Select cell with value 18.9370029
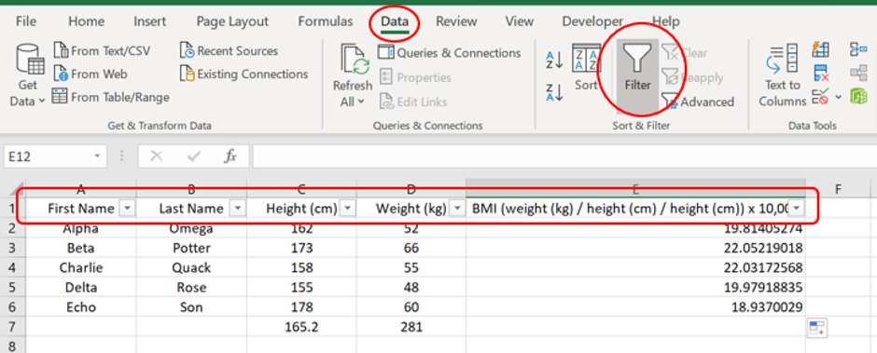Screen dimensions: 877x353 pos(636,307)
